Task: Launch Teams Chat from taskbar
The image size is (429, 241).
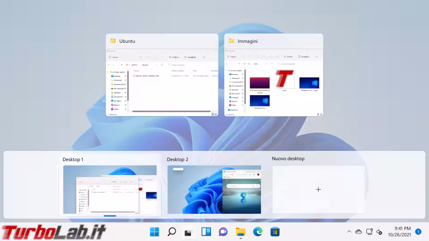Action: (223, 232)
